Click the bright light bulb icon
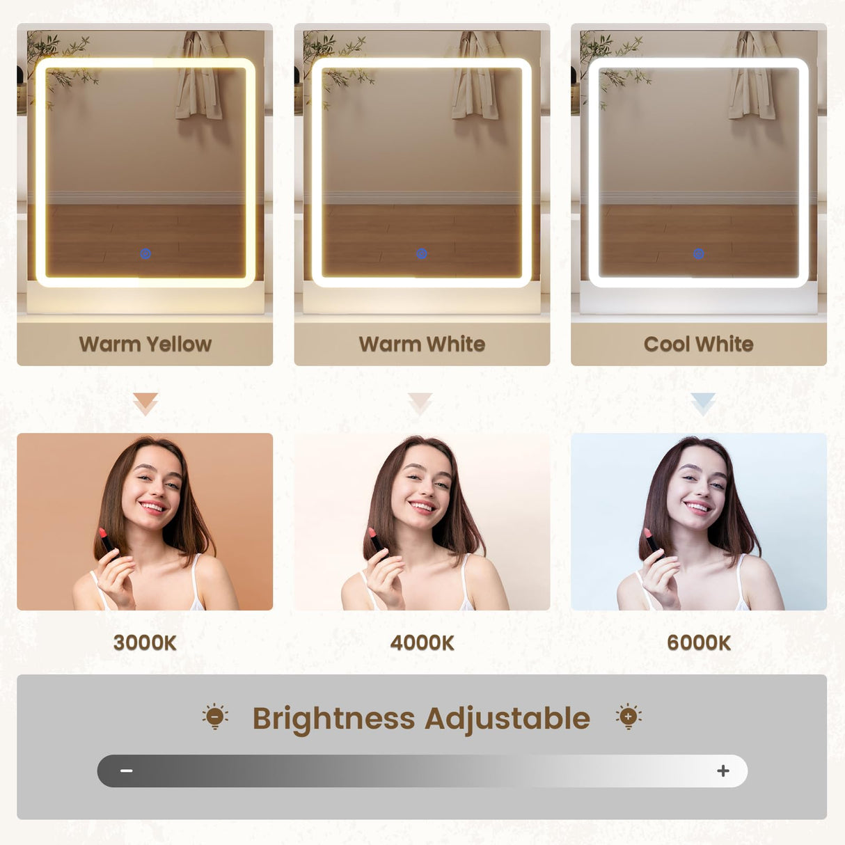 629,716
